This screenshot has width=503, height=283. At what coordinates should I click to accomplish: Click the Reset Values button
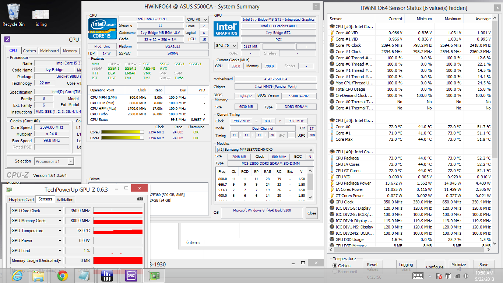point(372,267)
